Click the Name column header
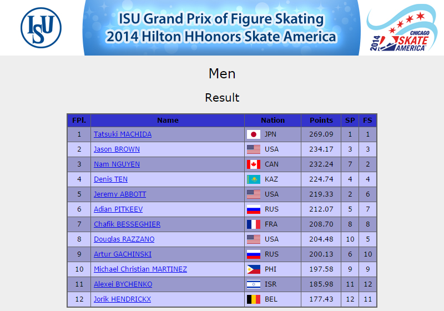The height and width of the screenshot is (311, 444). [168, 121]
